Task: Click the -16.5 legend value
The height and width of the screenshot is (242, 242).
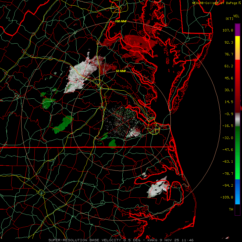Action: tap(228, 126)
